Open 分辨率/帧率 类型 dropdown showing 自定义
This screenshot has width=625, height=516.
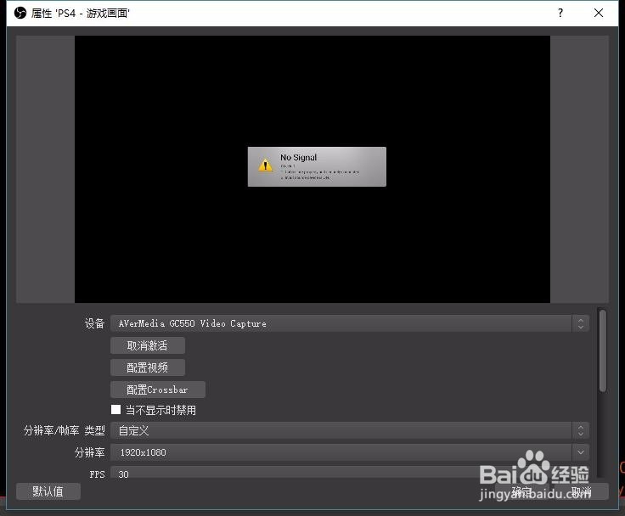click(350, 430)
